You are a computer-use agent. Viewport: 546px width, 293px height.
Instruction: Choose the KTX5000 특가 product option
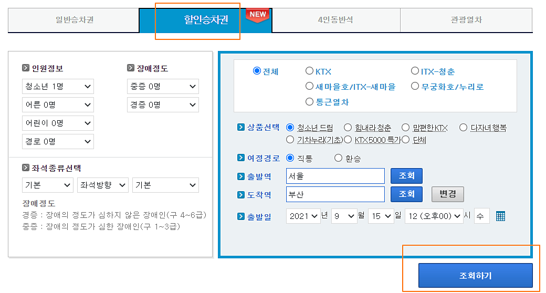348,140
